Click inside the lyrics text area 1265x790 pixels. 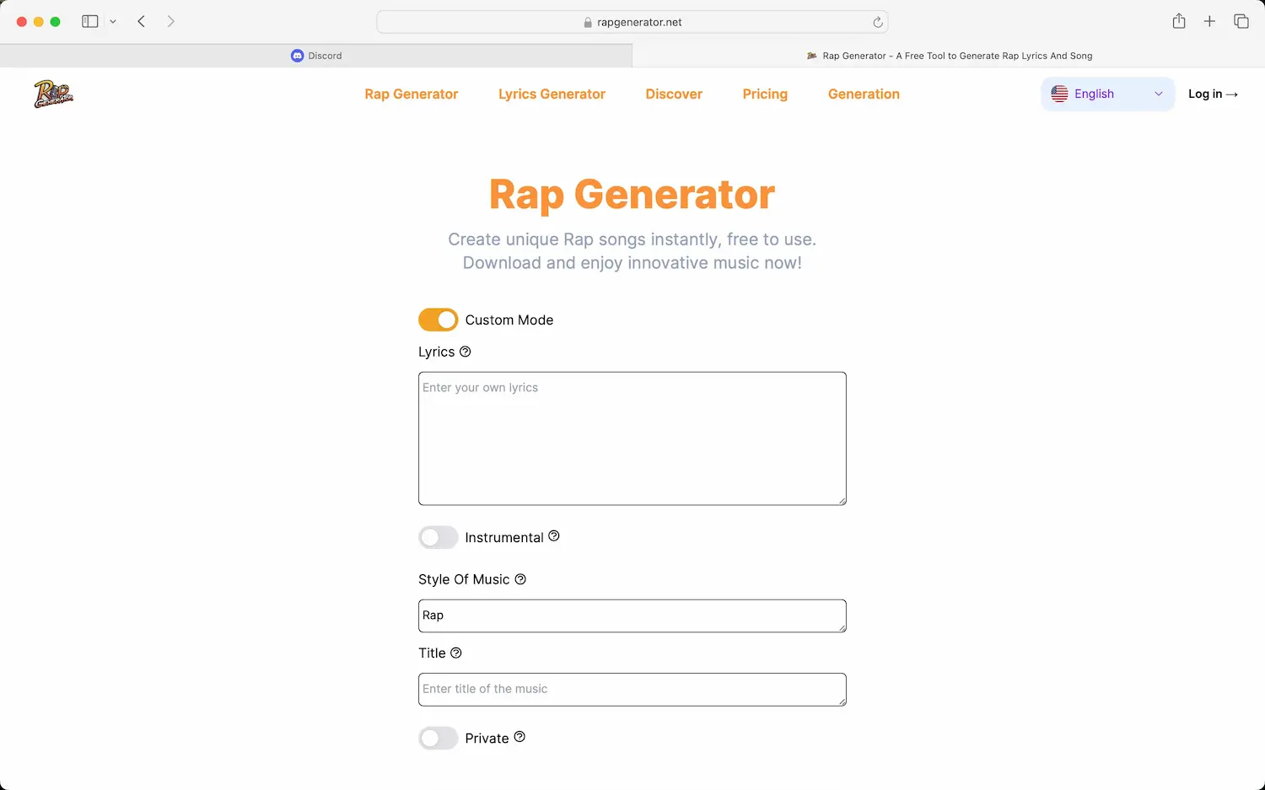coord(632,438)
